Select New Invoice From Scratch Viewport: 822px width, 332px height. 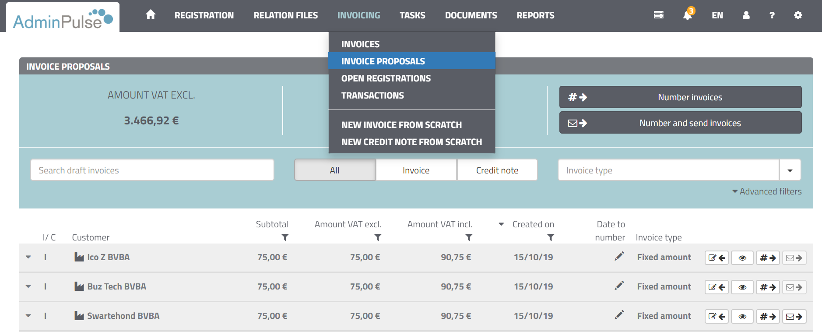point(401,125)
